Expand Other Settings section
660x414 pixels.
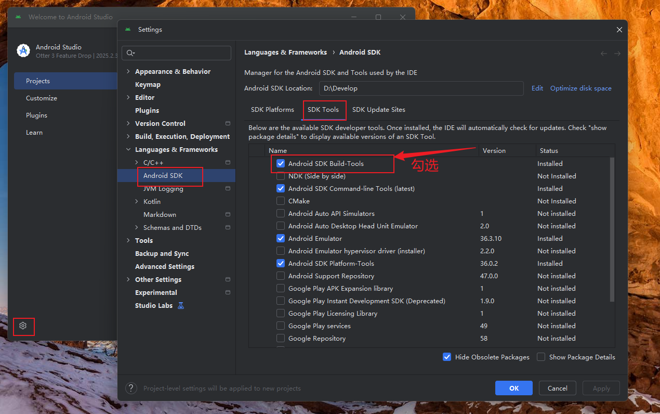pyautogui.click(x=128, y=279)
